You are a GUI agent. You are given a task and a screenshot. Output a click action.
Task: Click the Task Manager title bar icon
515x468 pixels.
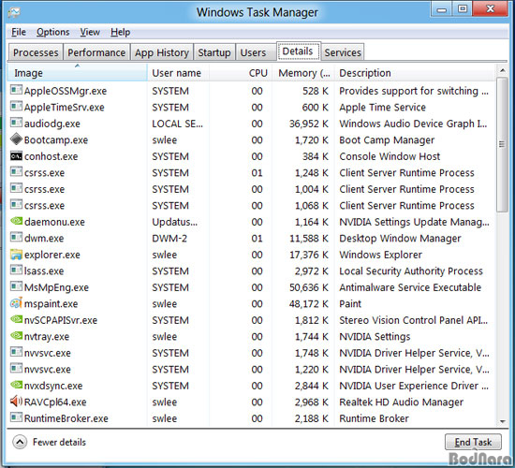click(x=14, y=13)
